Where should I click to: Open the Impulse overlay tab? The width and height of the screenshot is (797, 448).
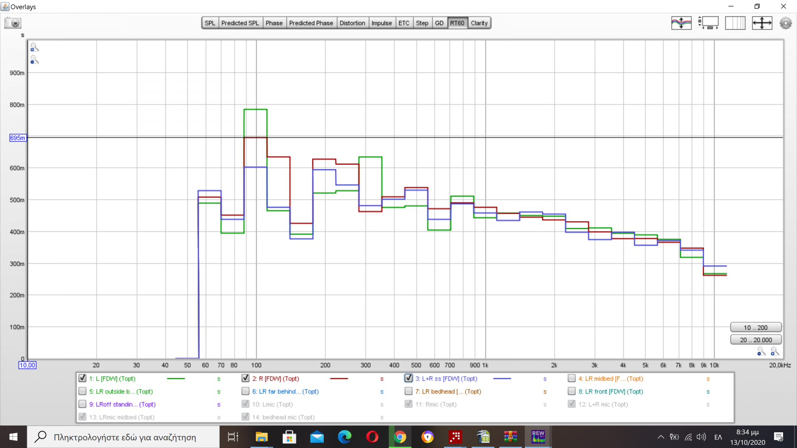[381, 23]
